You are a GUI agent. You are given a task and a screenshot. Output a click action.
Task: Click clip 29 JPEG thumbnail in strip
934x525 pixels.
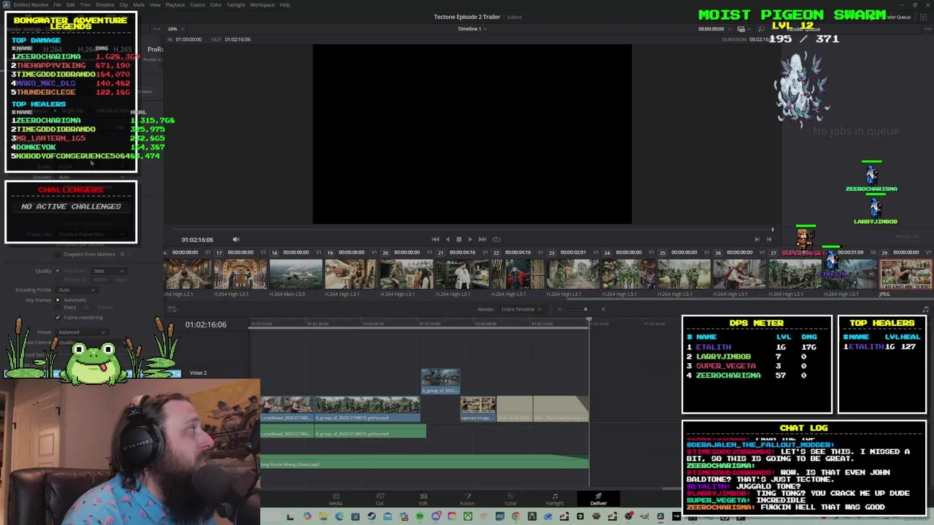tap(906, 275)
